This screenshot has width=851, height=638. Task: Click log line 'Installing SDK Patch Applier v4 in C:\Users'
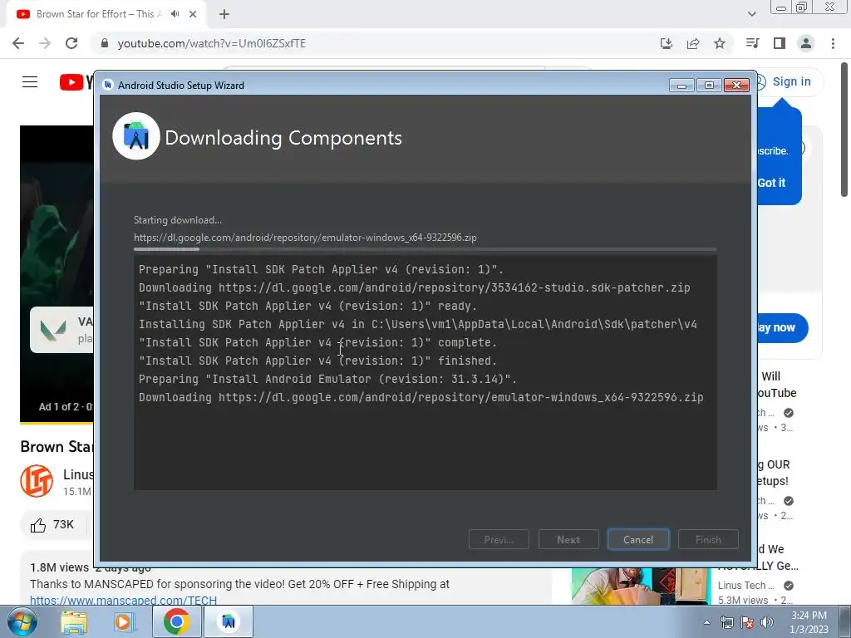(418, 324)
